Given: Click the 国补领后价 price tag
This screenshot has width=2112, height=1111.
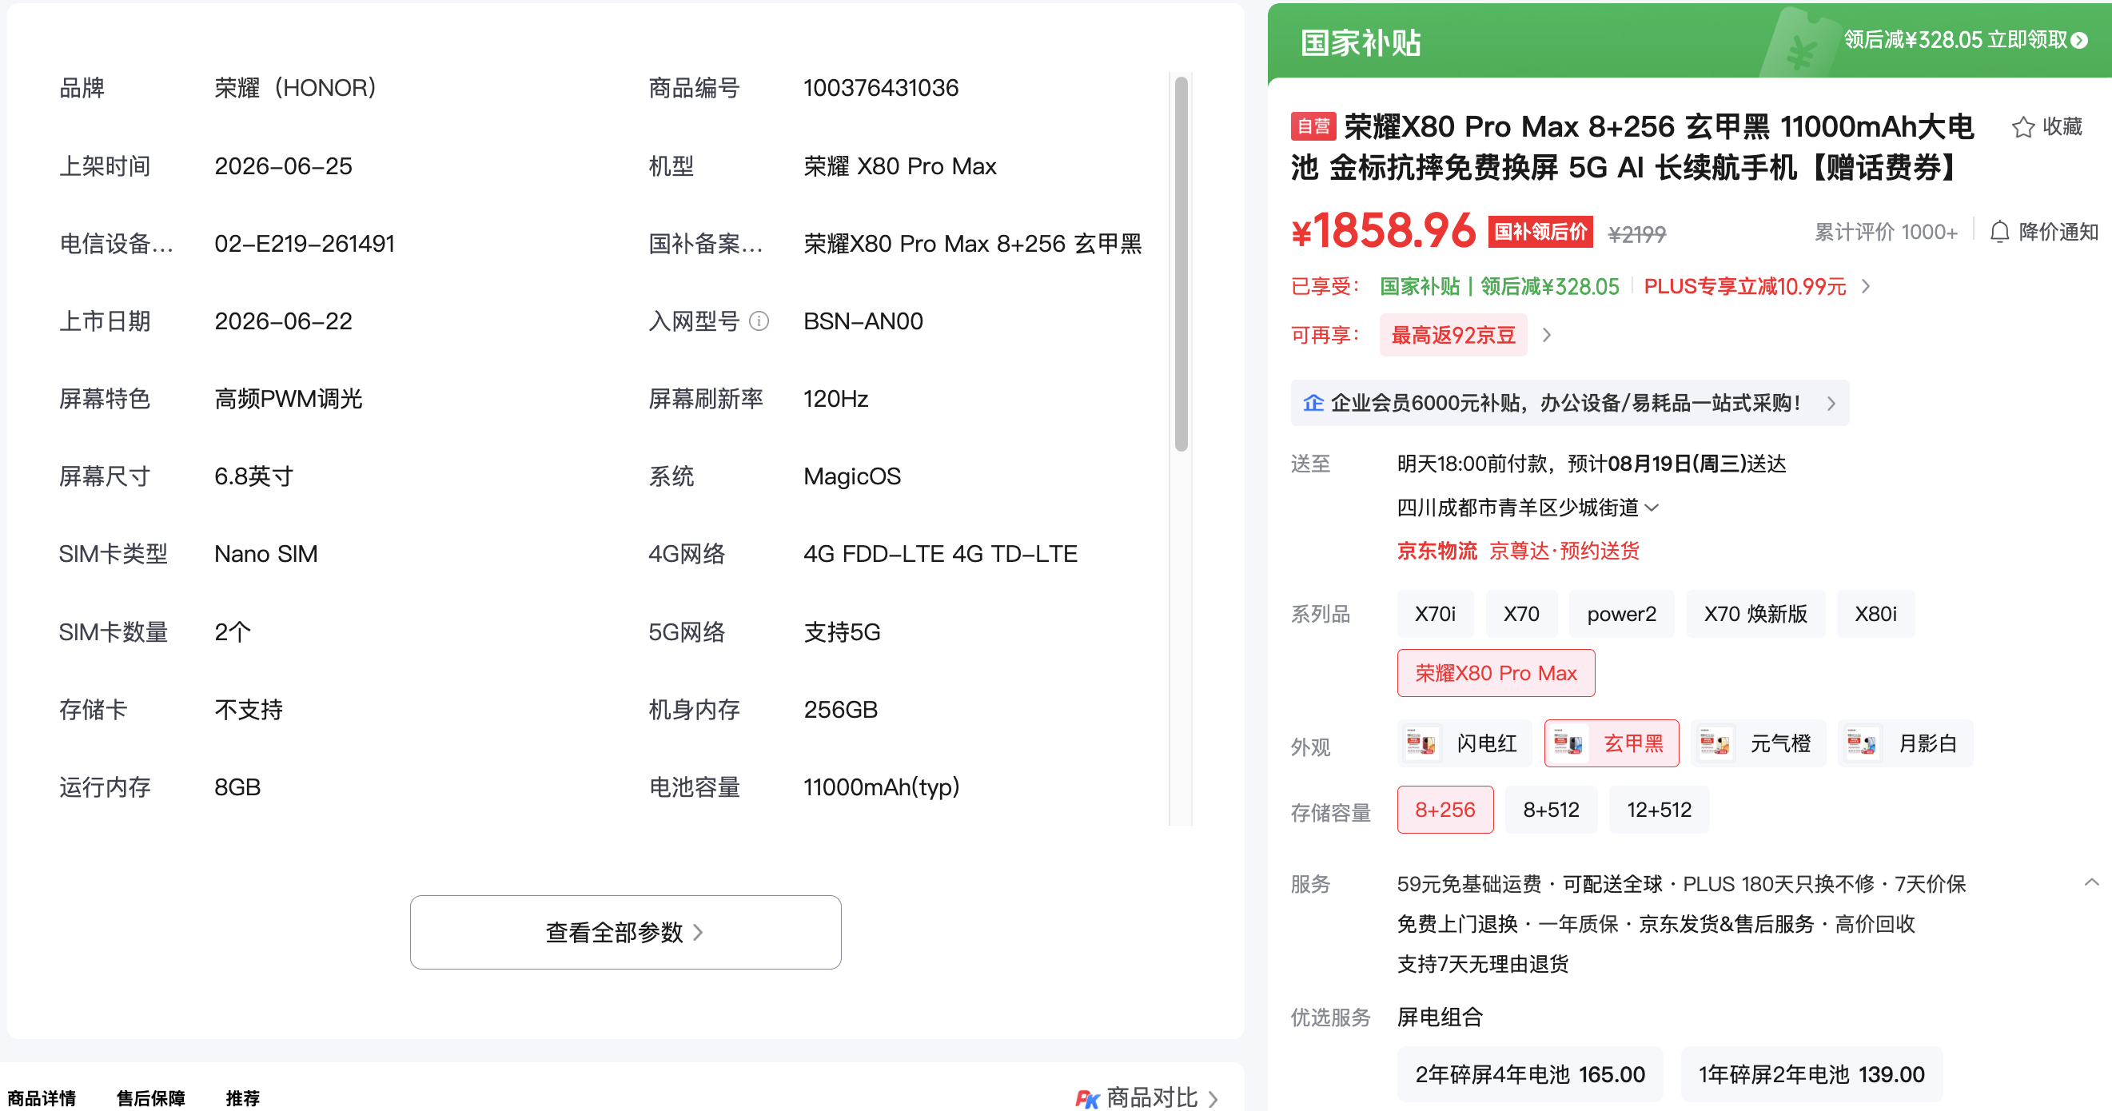Looking at the screenshot, I should pos(1540,232).
